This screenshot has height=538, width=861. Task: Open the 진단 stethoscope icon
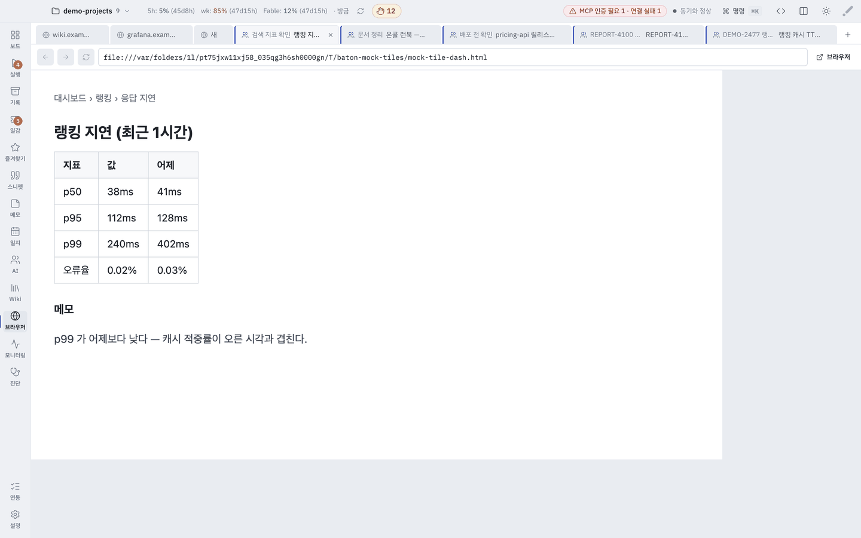pos(15,377)
